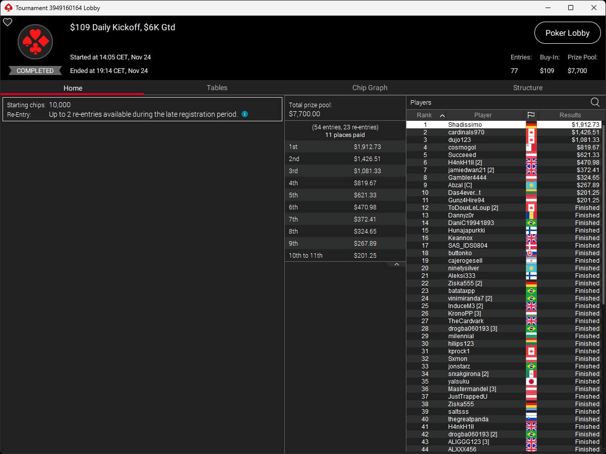Click the PokerStars tournament logo
Image resolution: width=606 pixels, height=454 pixels.
[35, 42]
